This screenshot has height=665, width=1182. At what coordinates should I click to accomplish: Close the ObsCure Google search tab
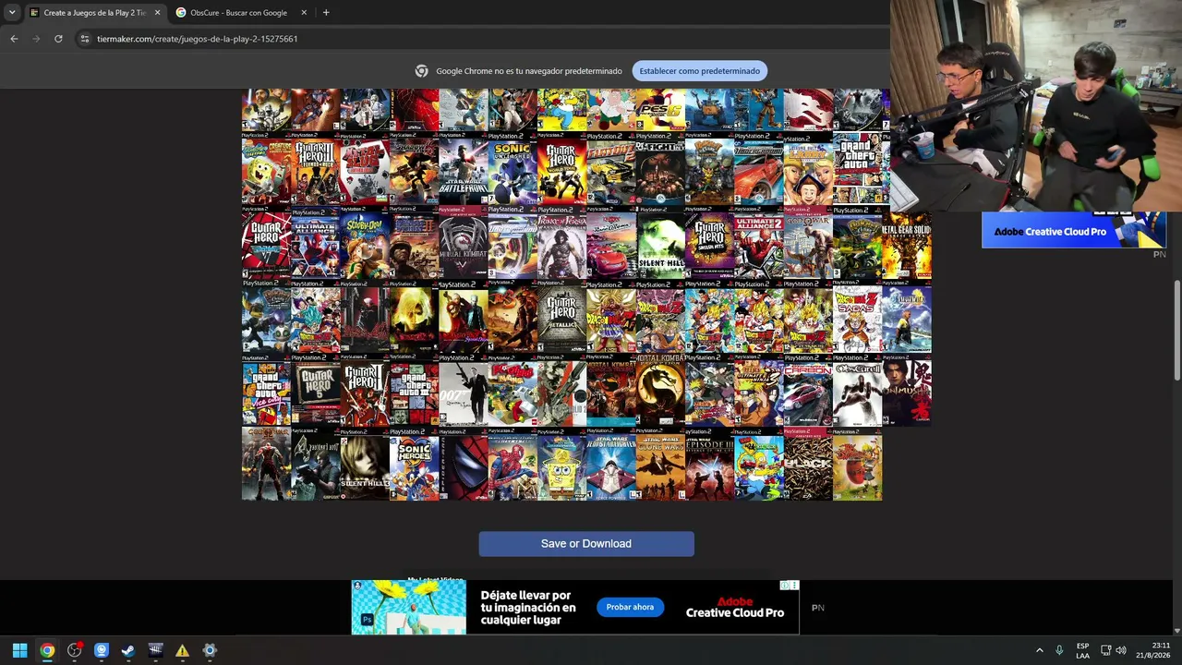pos(304,13)
